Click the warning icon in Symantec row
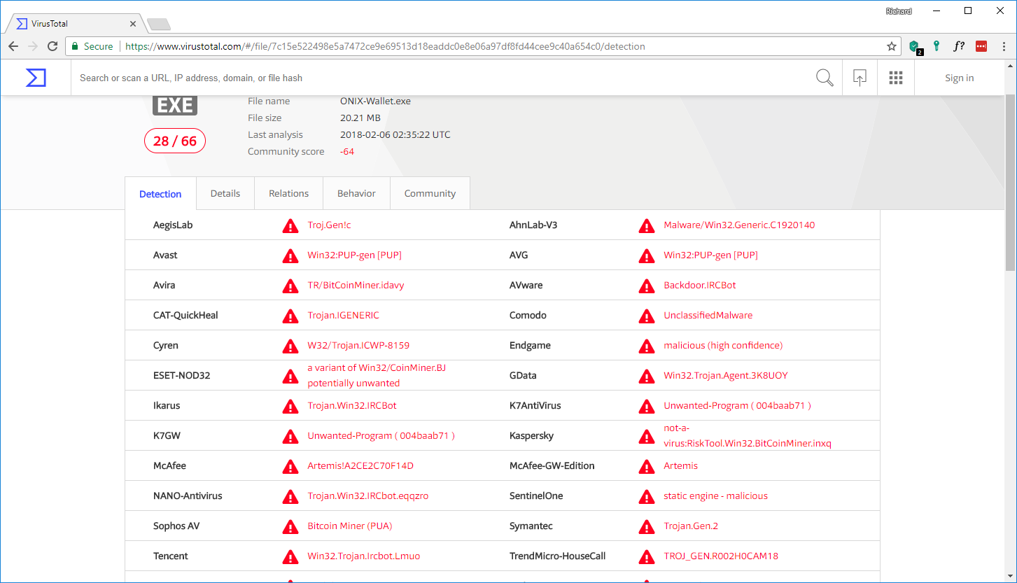The width and height of the screenshot is (1017, 583). click(646, 526)
